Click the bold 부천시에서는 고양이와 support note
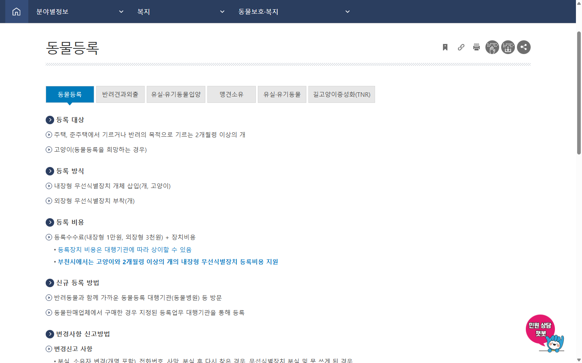Viewport: 582px width, 363px height. pyautogui.click(x=168, y=262)
